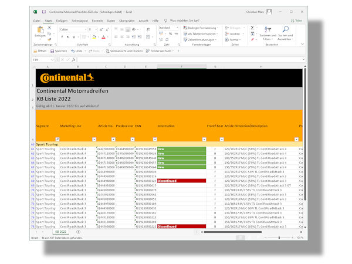Apply the red font color icon
The image size is (352, 264).
(x=103, y=37)
